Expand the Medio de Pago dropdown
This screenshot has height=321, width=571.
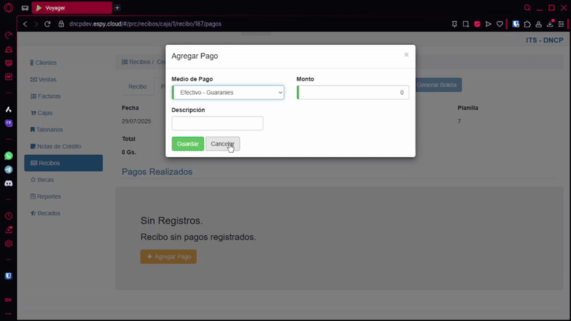click(x=228, y=92)
